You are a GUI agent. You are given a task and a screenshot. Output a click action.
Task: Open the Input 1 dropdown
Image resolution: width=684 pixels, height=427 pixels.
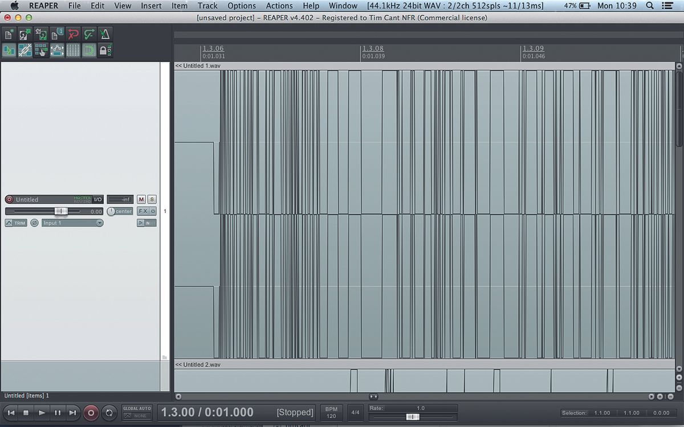(72, 223)
